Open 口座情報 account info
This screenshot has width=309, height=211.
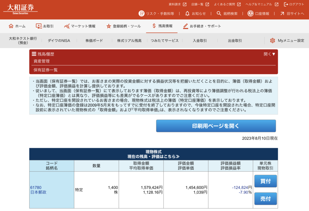tap(259, 13)
